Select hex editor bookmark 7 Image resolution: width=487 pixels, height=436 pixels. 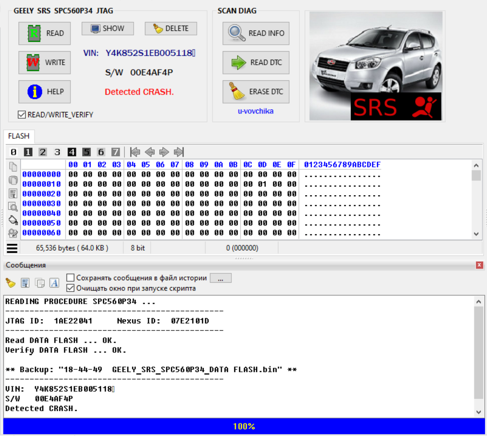pyautogui.click(x=116, y=152)
